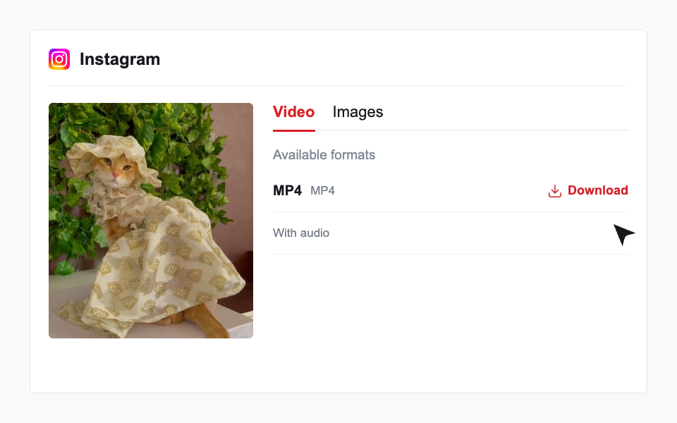The width and height of the screenshot is (677, 423).
Task: Click the download arrow icon
Action: [x=555, y=191]
